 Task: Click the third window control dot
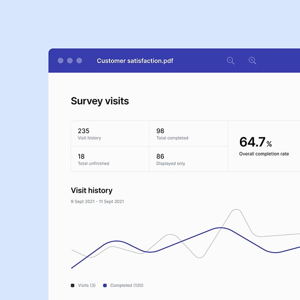click(79, 61)
